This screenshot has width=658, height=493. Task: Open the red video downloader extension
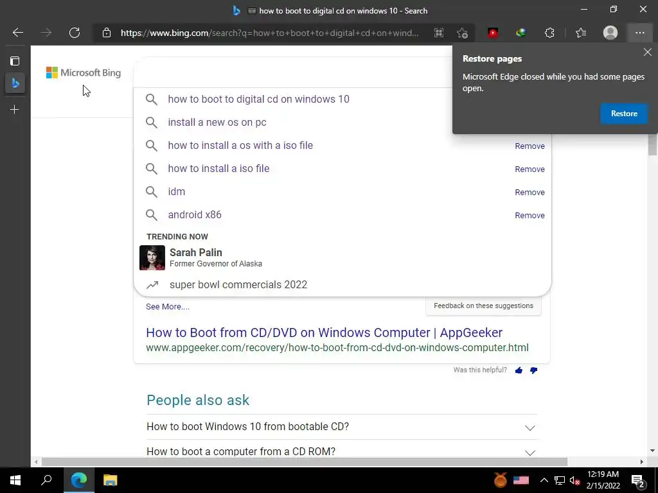tap(493, 33)
